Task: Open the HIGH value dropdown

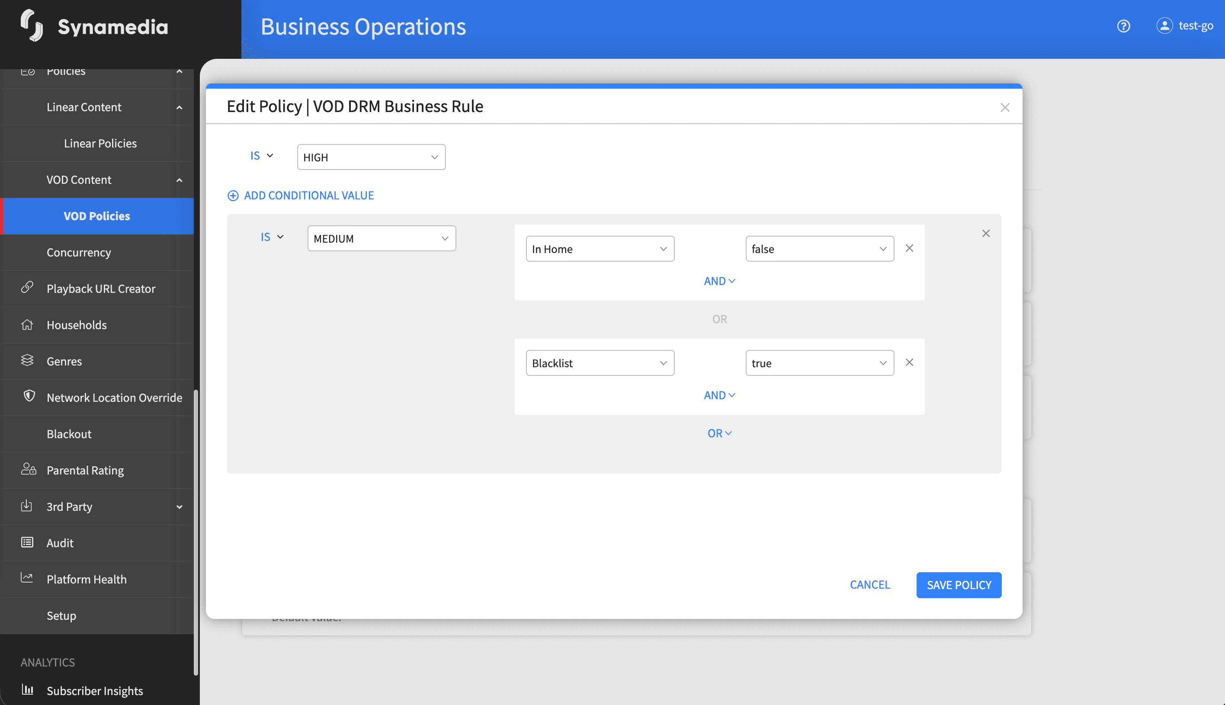Action: [371, 157]
